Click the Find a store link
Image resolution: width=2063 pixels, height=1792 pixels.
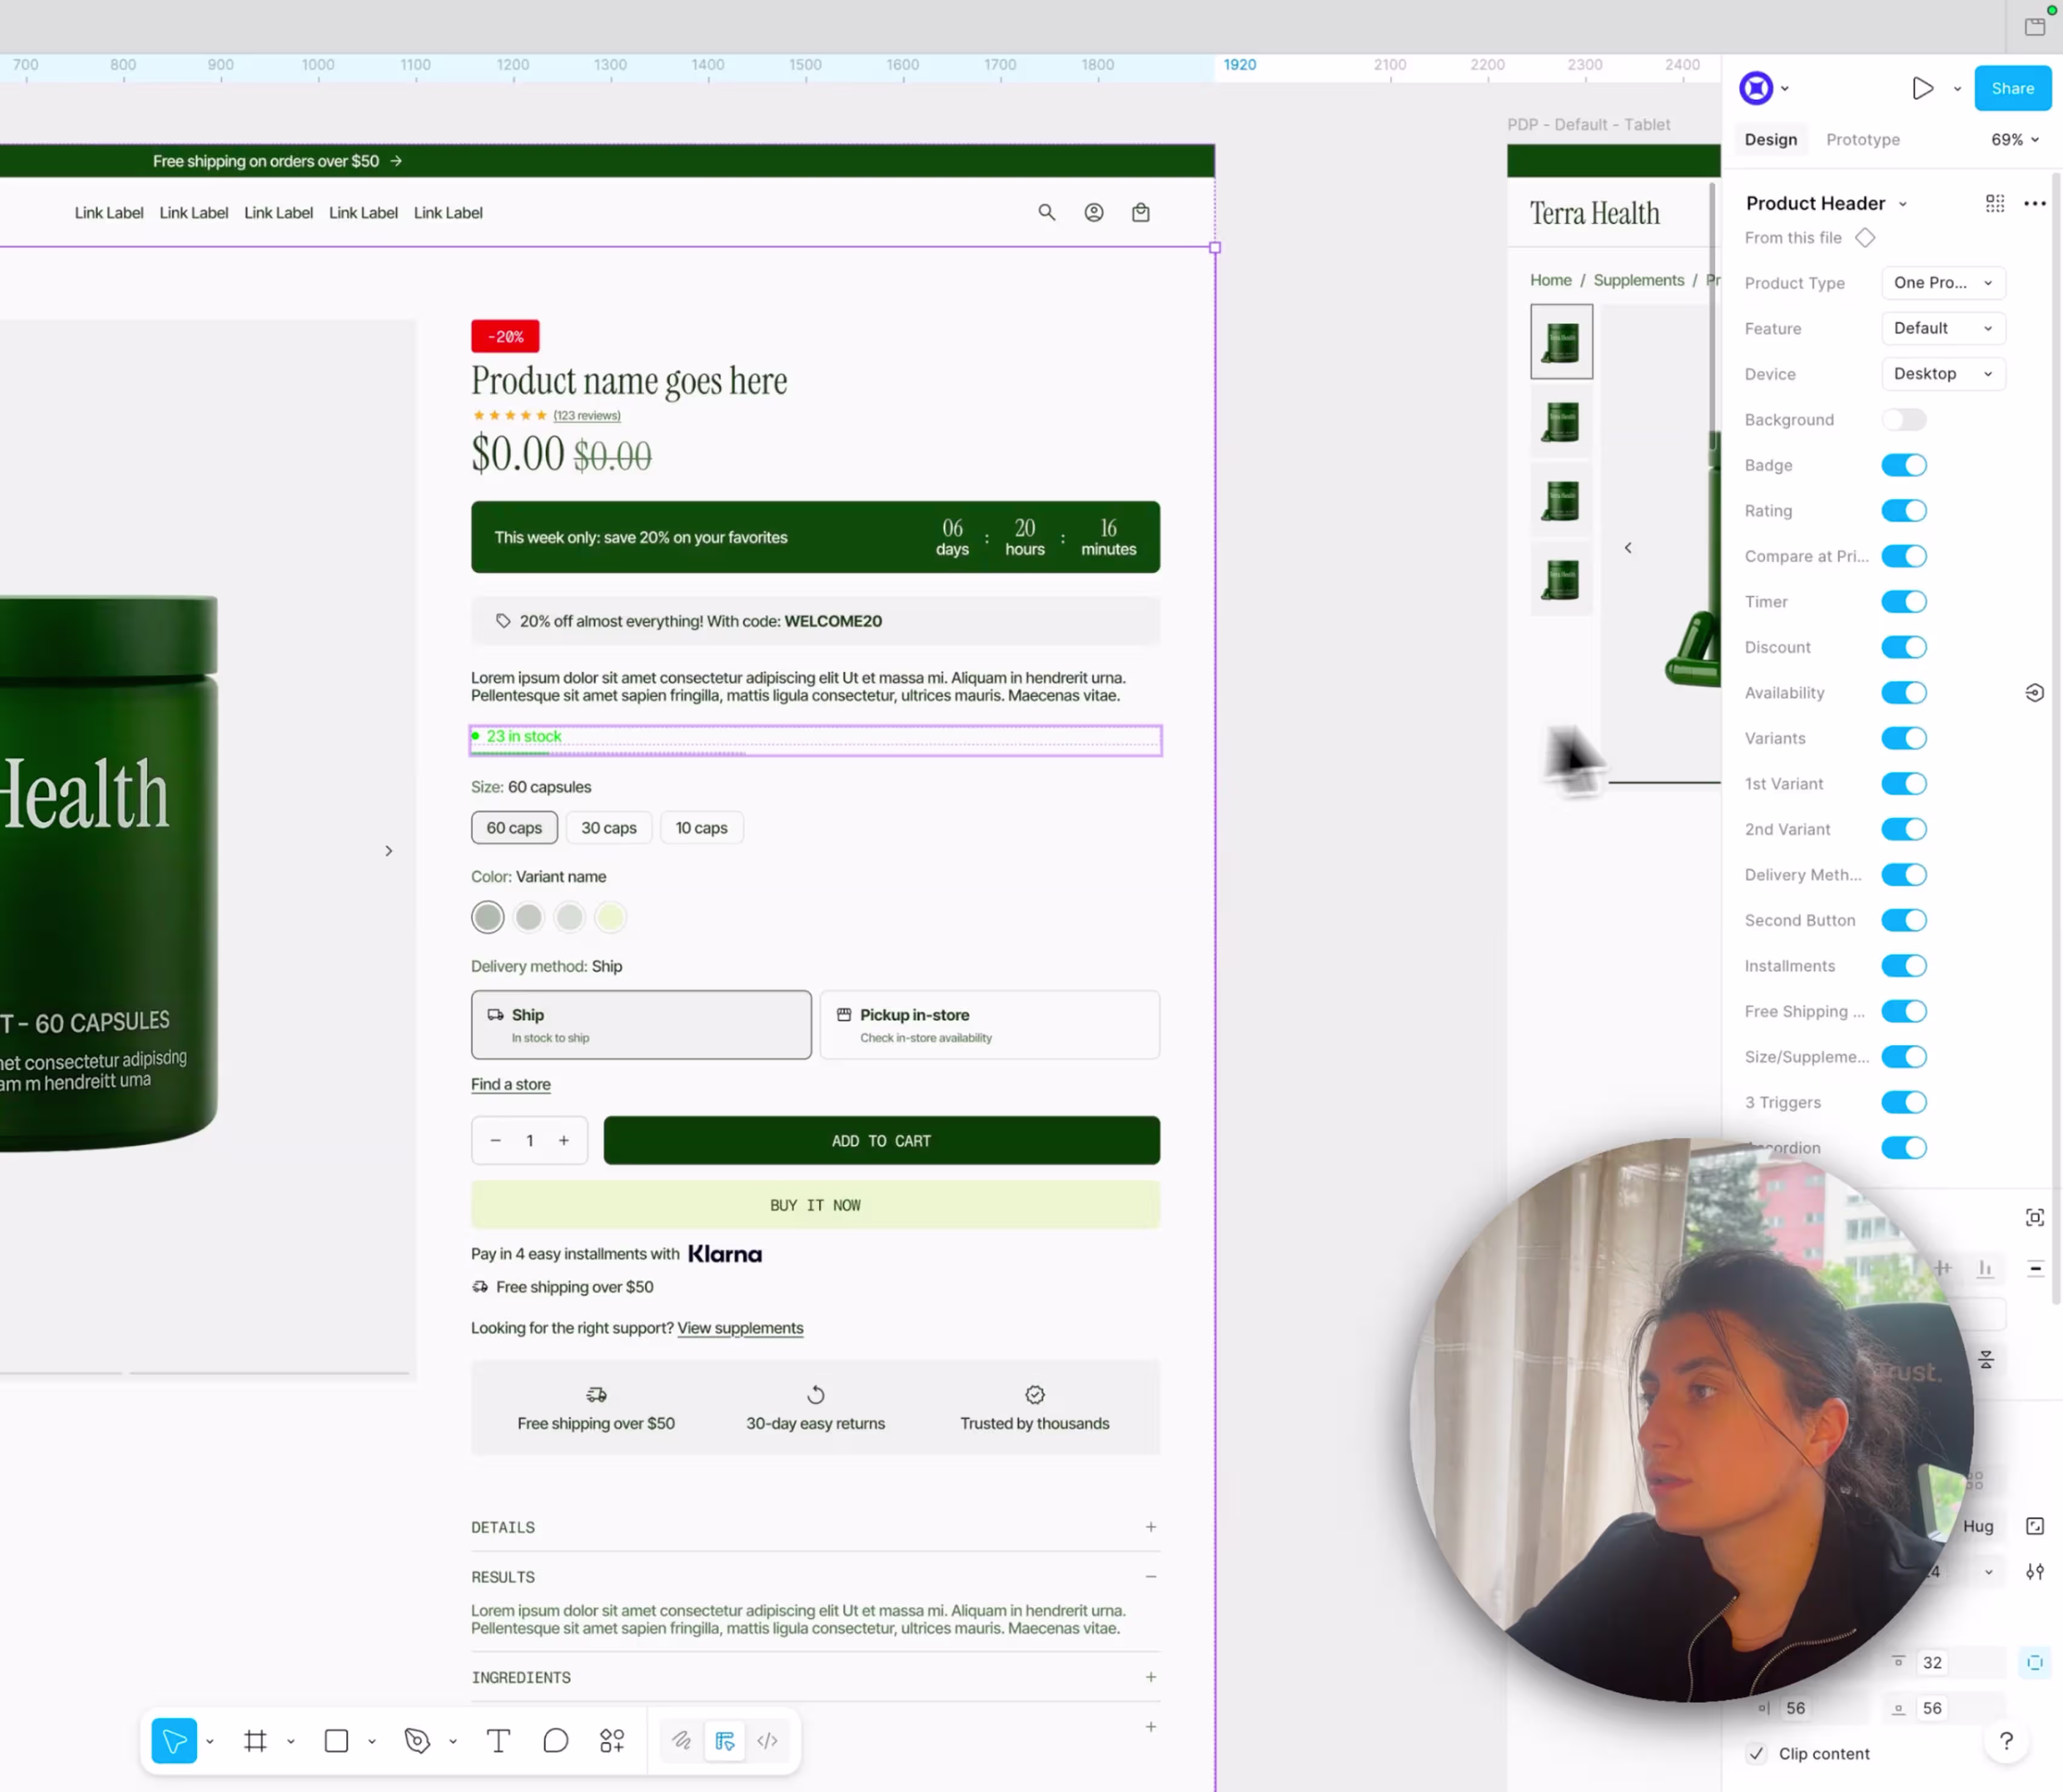coord(510,1084)
